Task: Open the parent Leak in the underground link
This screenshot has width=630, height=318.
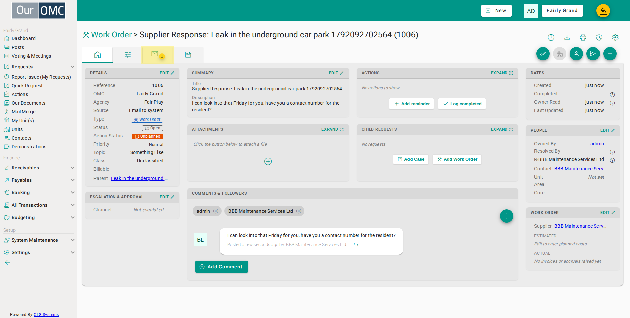Action: click(x=139, y=178)
